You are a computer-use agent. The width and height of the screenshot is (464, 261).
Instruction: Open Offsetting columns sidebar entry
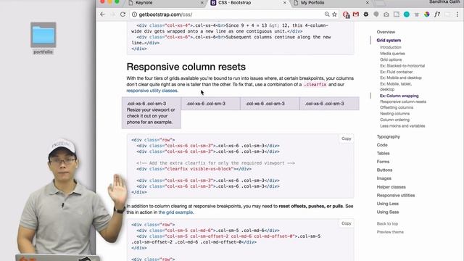click(x=397, y=107)
